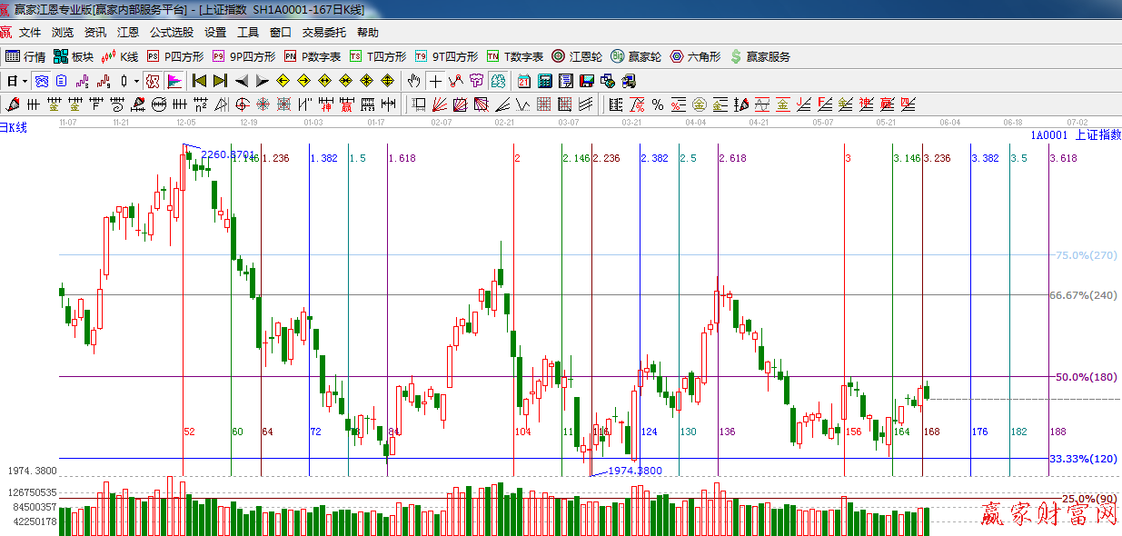Click the percent % drawing tool
This screenshot has height=536, width=1122.
(657, 104)
